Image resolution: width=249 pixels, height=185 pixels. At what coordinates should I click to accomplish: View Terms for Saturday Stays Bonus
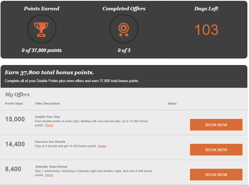(49, 175)
